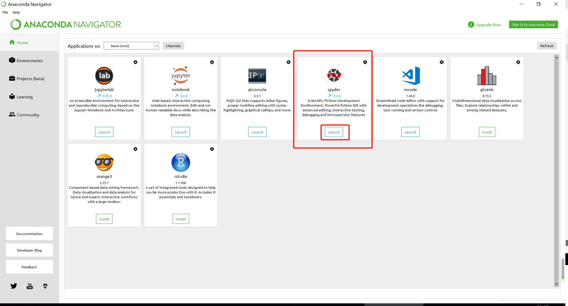Open Community tab
568x306 pixels.
click(29, 115)
